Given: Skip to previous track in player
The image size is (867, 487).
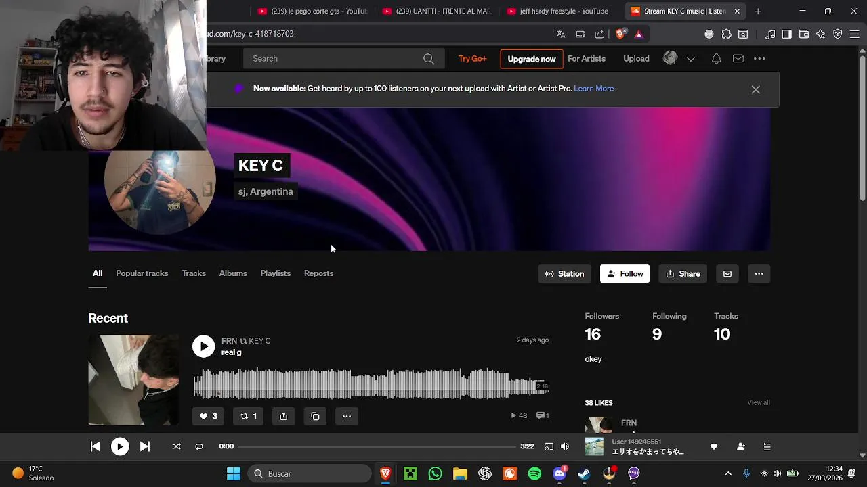Looking at the screenshot, I should pos(96,446).
